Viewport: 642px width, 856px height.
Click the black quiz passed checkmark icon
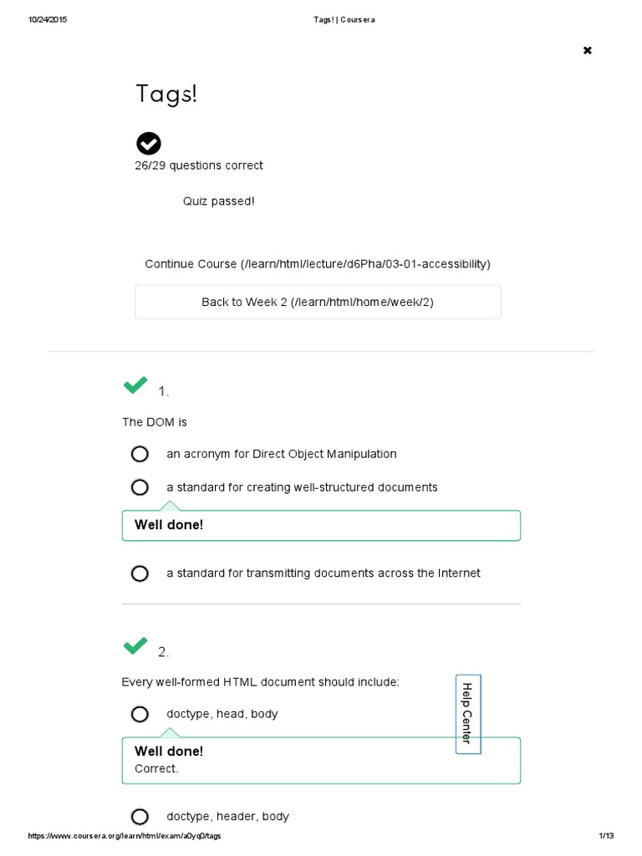point(148,144)
